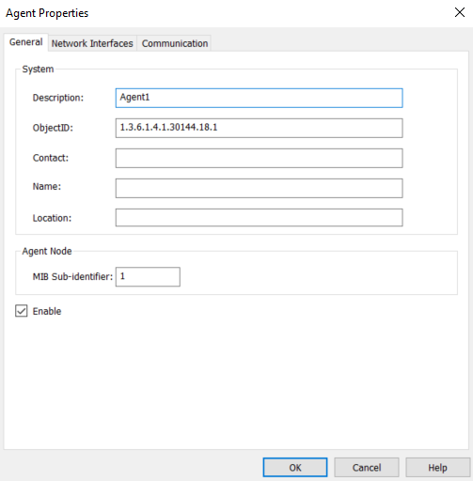473x481 pixels.
Task: Open the Communication tab
Action: (x=175, y=43)
